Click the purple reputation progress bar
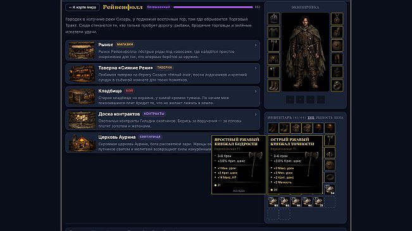 213,7
